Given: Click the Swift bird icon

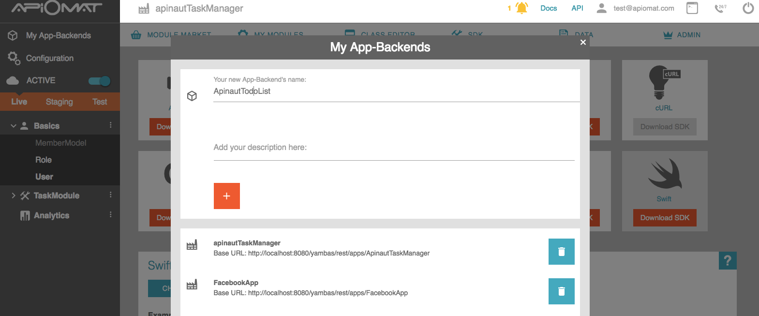Looking at the screenshot, I should pyautogui.click(x=665, y=174).
